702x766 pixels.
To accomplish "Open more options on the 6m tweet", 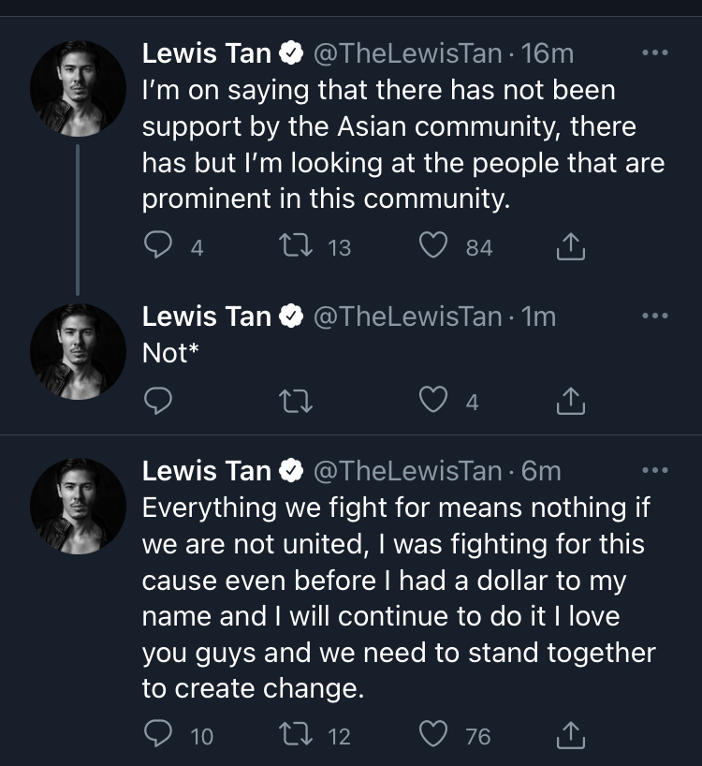I will 654,470.
